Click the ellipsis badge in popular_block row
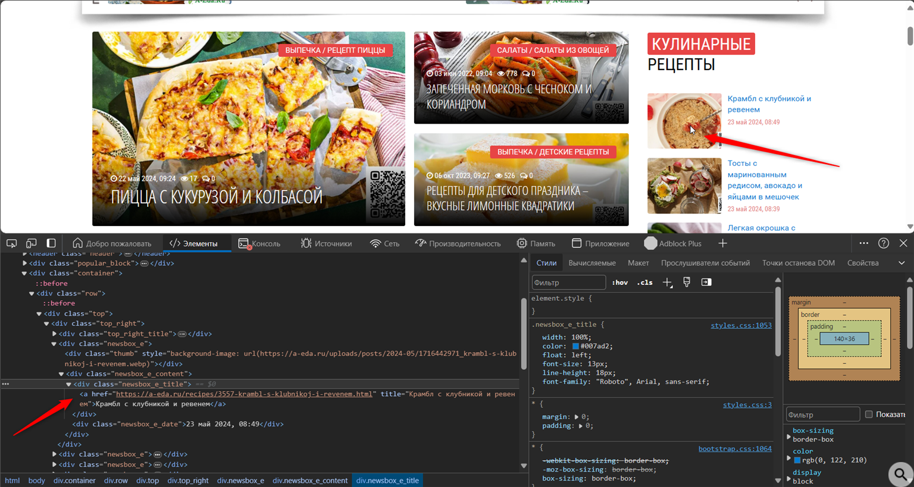 coord(144,263)
